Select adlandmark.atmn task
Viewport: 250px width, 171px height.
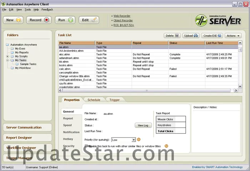(148, 58)
